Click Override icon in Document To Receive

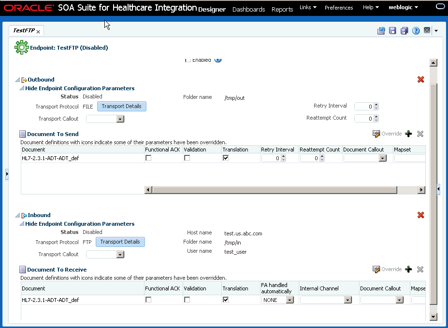376,269
